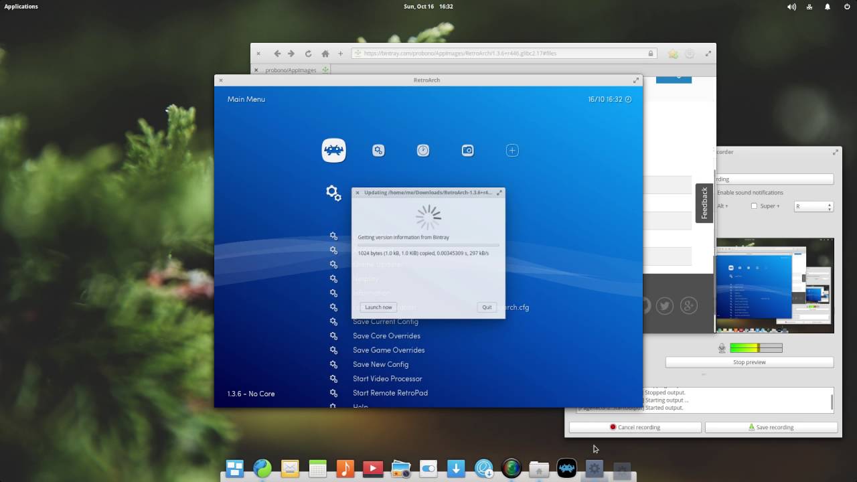Enable the Super + hotkey checkbox

(754, 206)
